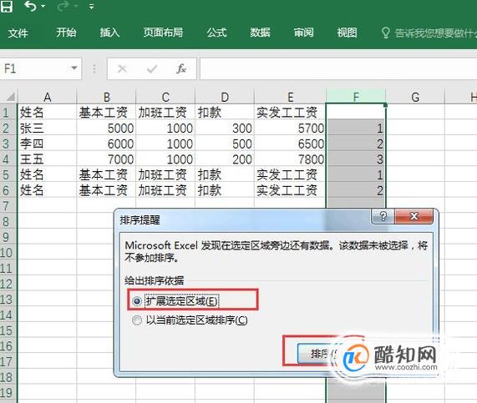This screenshot has width=477, height=403.
Task: Close the 排序提醒 dialog with X
Action: pos(414,216)
